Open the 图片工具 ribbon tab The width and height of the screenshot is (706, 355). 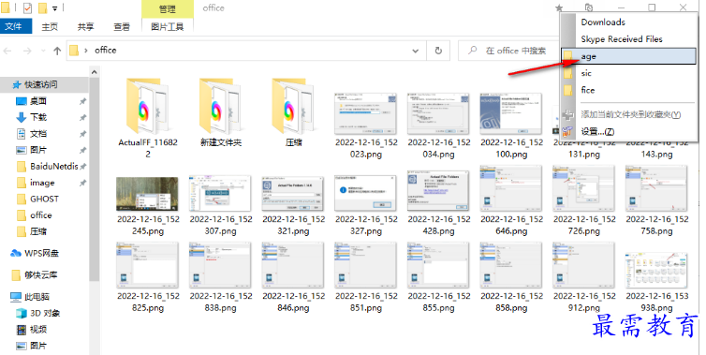pyautogui.click(x=168, y=26)
